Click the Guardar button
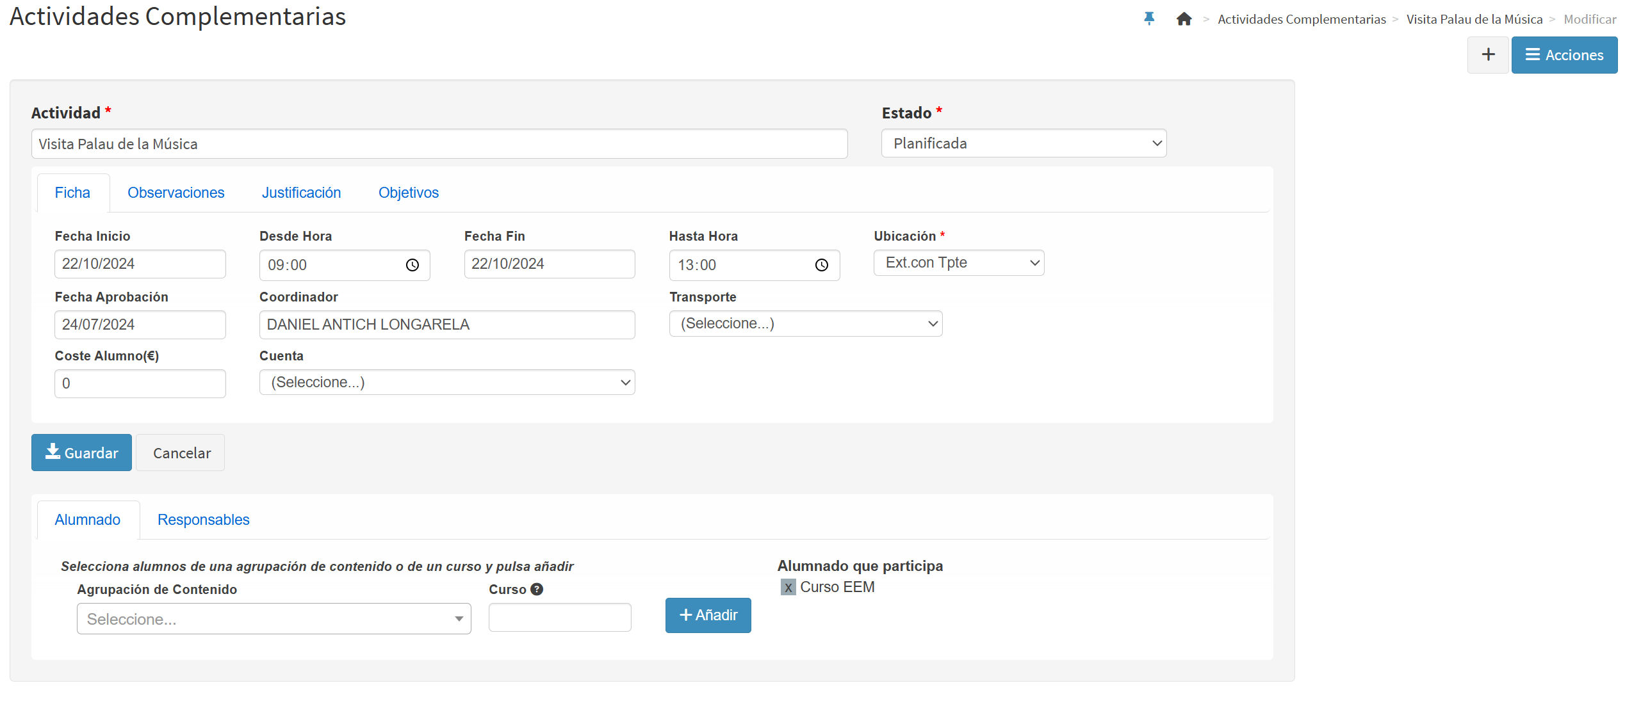1625x722 pixels. click(x=81, y=453)
